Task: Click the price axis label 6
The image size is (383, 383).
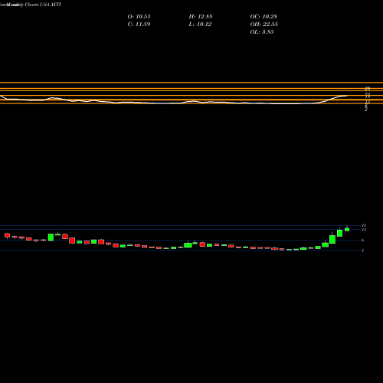Action: click(363, 240)
